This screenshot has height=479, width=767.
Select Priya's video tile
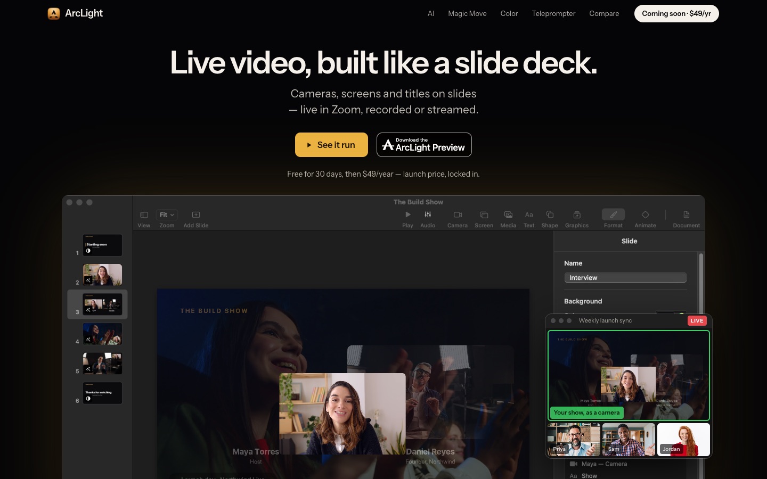click(574, 440)
